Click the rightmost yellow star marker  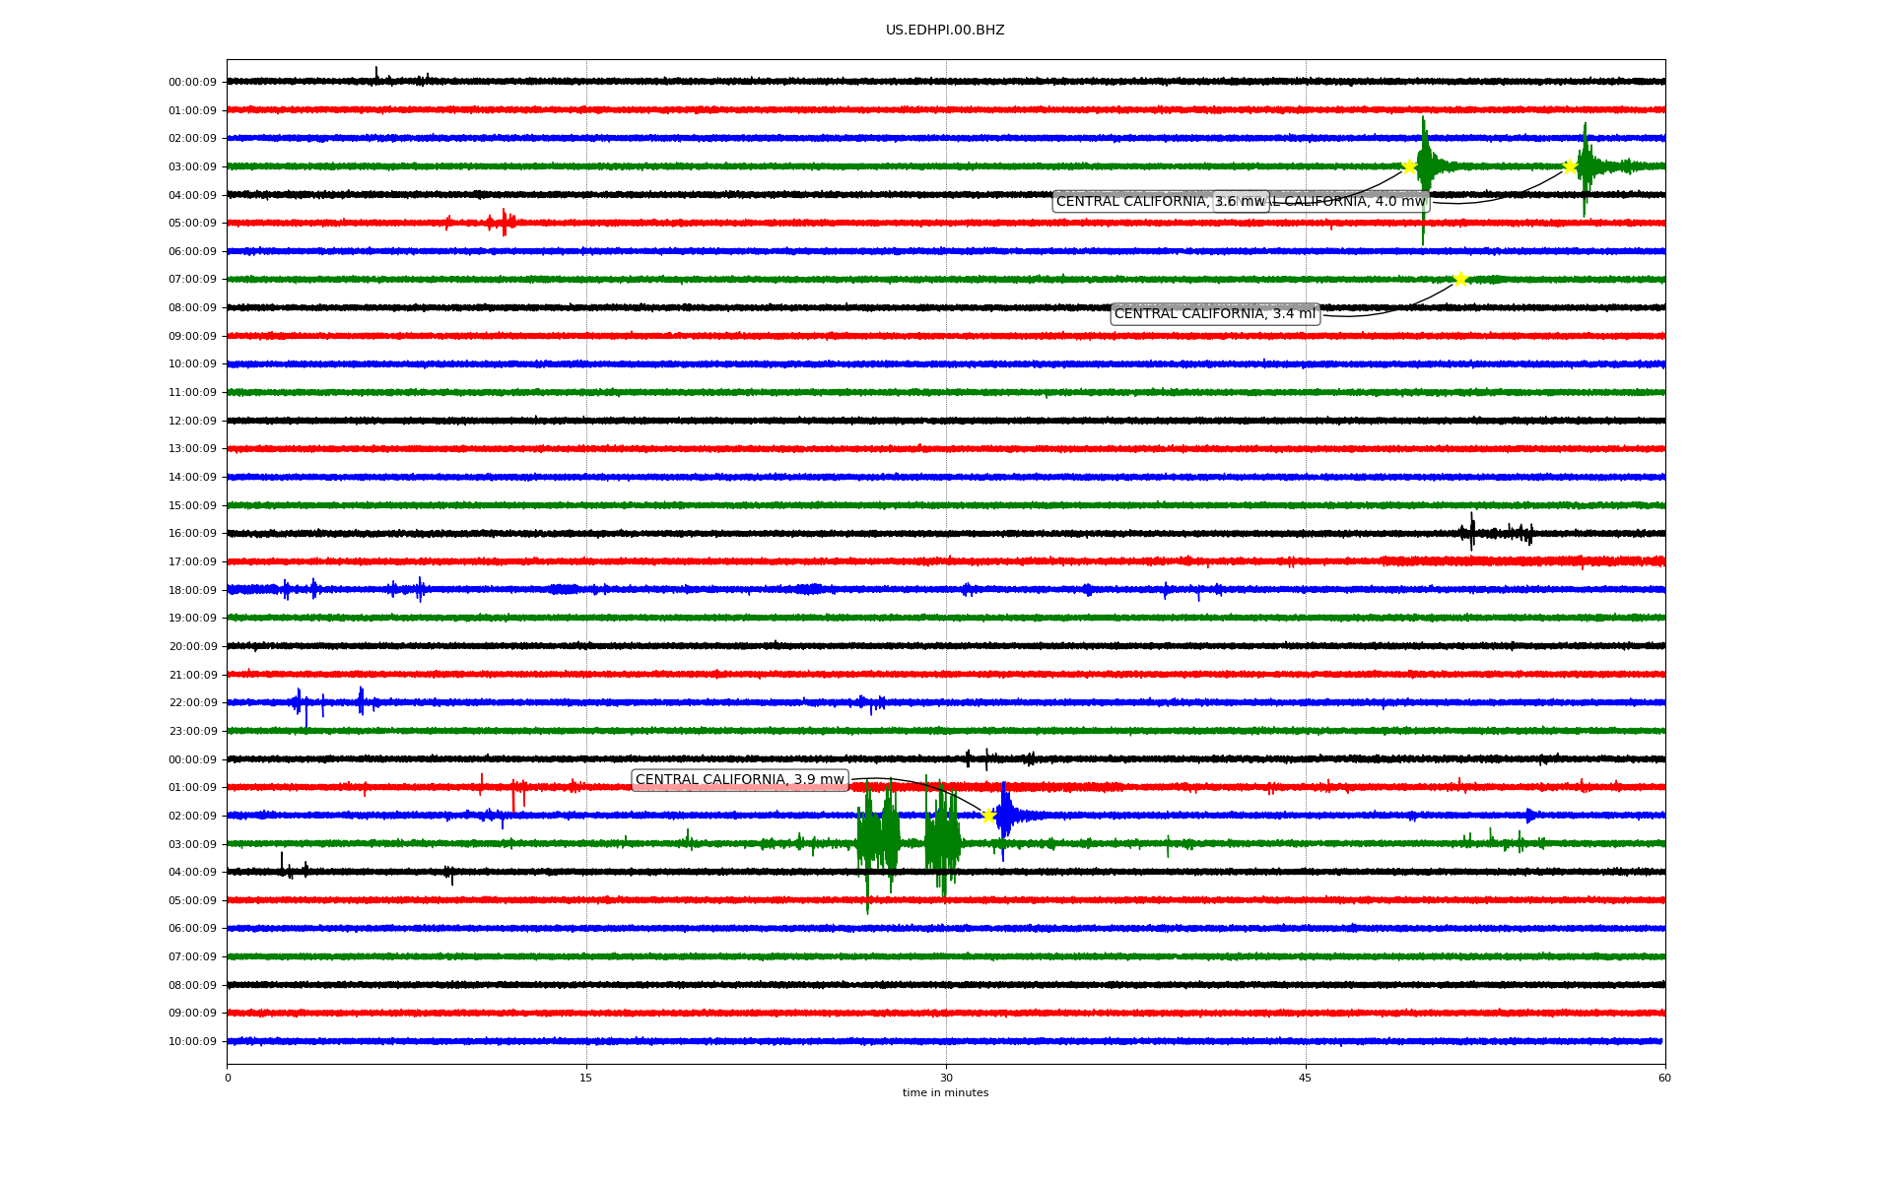tap(1570, 166)
